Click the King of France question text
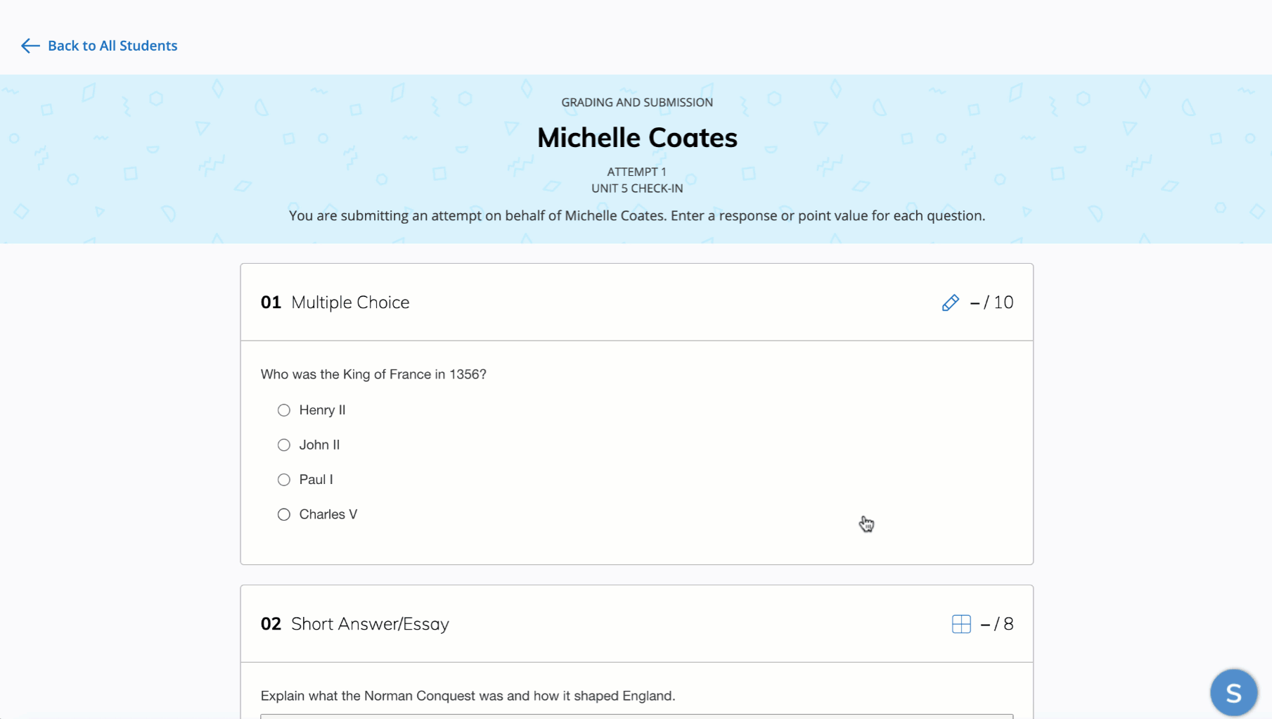Viewport: 1272px width, 719px height. point(373,374)
